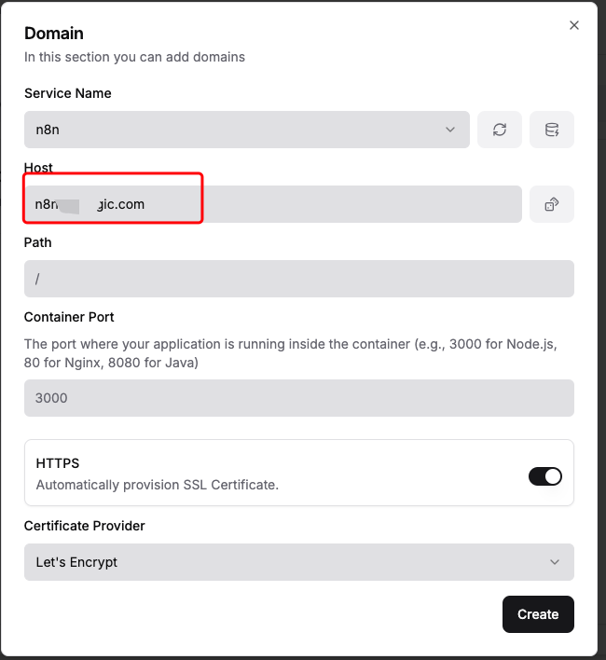The image size is (606, 660).
Task: Click the Path field label
Action: pyautogui.click(x=37, y=242)
